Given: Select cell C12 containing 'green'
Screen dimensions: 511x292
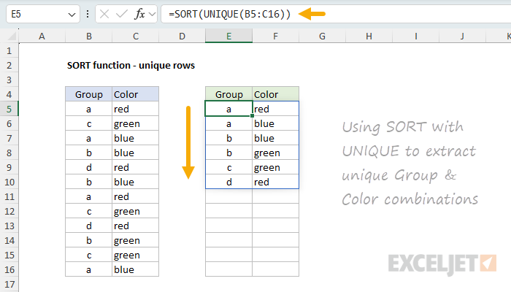Looking at the screenshot, I should pyautogui.click(x=136, y=211).
